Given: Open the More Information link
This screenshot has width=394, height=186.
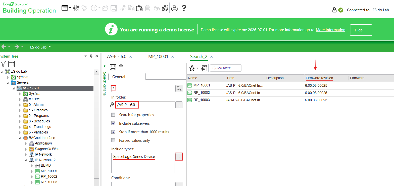Looking at the screenshot, I should pyautogui.click(x=330, y=30).
